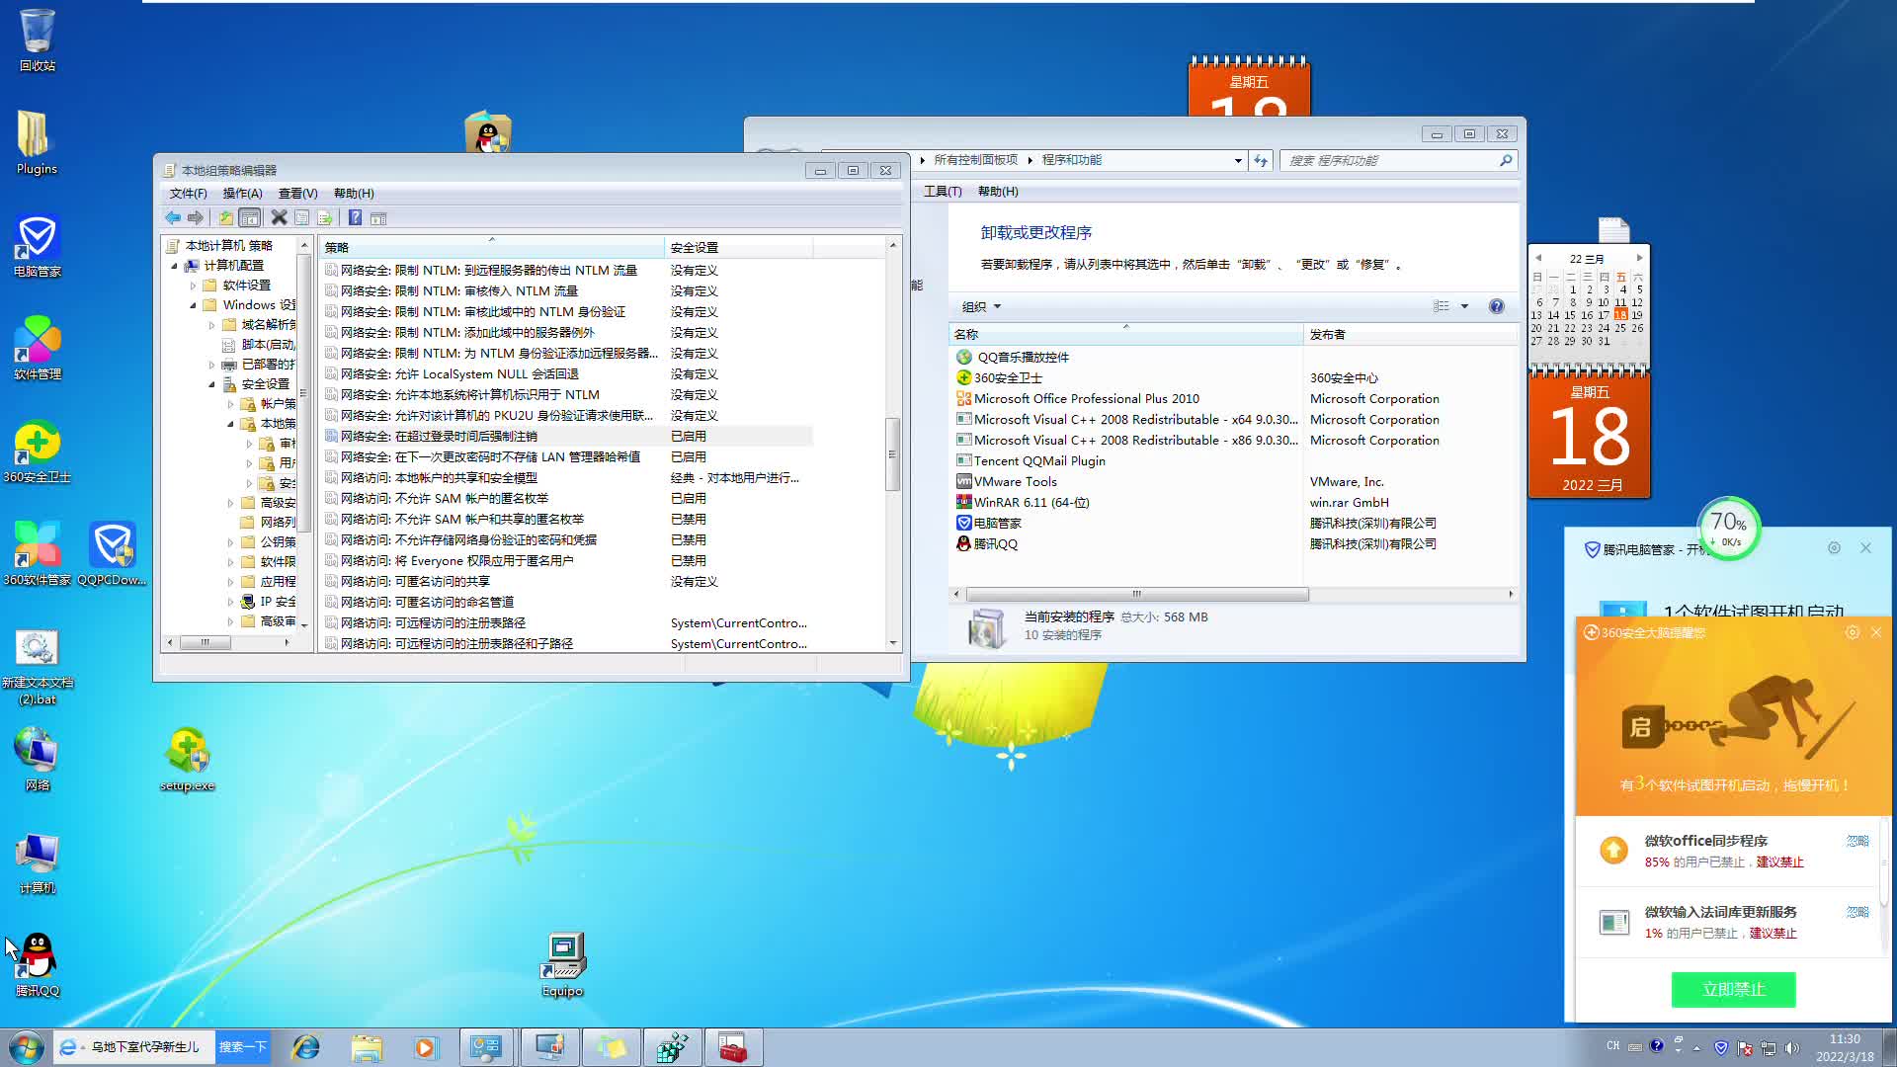The image size is (1897, 1067).
Task: Open the setup.exe desktop icon
Action: click(187, 761)
